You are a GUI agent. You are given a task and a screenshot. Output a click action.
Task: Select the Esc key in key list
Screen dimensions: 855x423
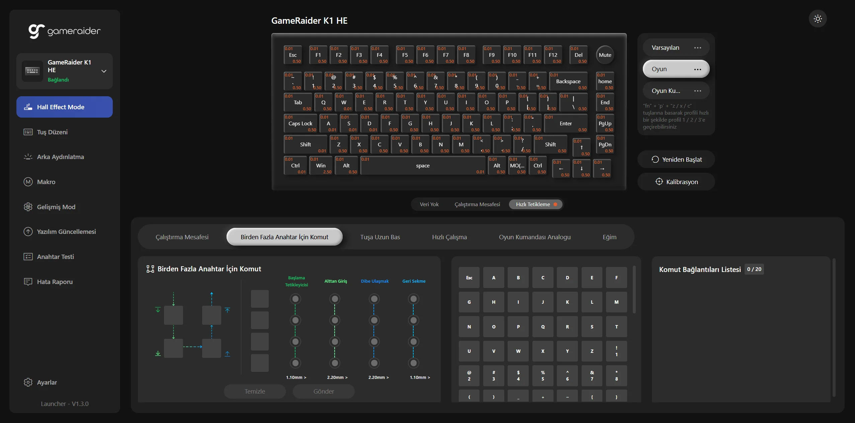click(x=469, y=278)
